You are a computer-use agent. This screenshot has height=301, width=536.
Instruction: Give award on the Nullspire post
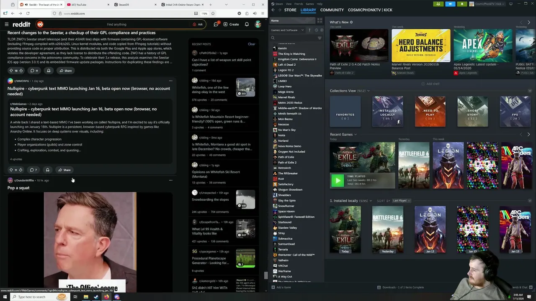click(x=47, y=170)
